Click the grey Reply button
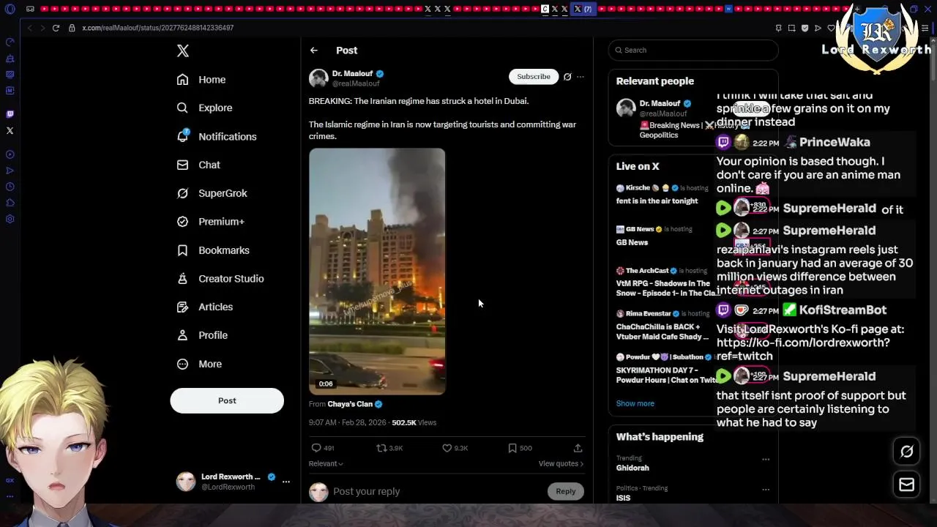937x527 pixels. click(x=566, y=491)
